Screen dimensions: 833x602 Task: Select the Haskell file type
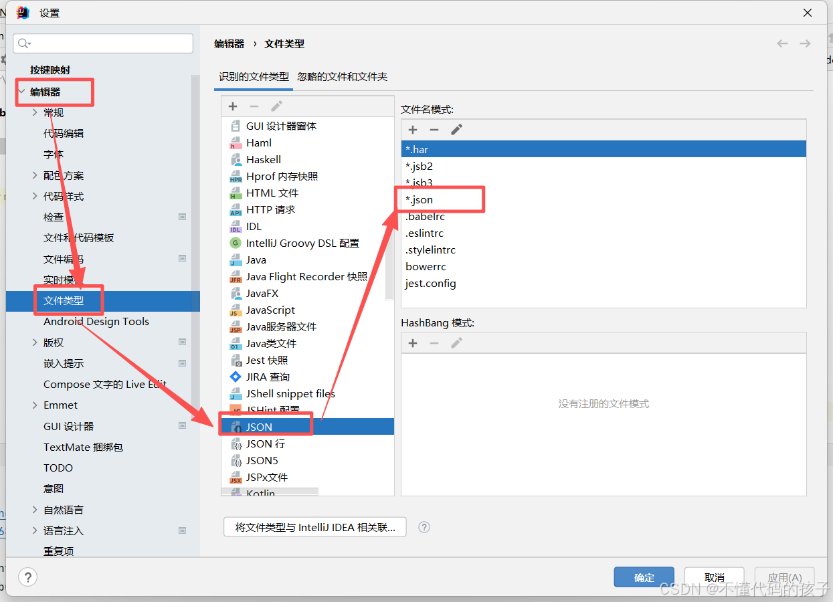tap(307, 159)
